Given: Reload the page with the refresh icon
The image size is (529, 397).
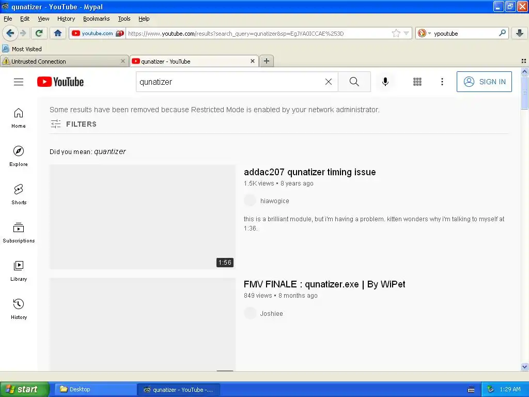Looking at the screenshot, I should pyautogui.click(x=39, y=33).
